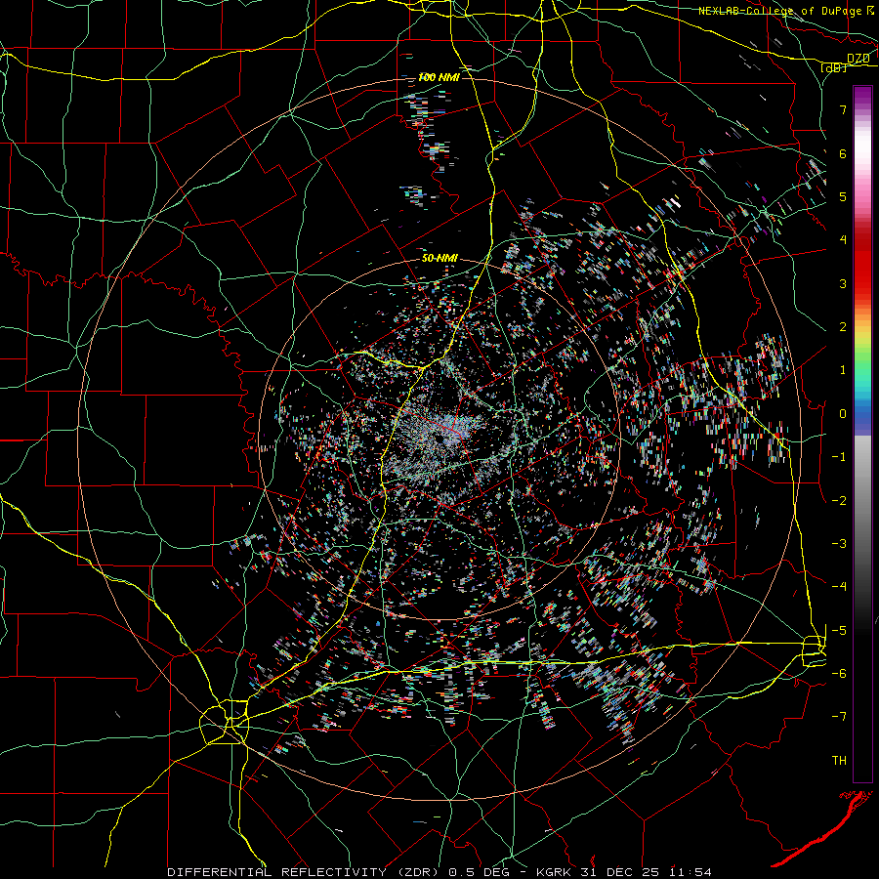
Task: Click the TH threshold label on the scale
Action: (839, 761)
